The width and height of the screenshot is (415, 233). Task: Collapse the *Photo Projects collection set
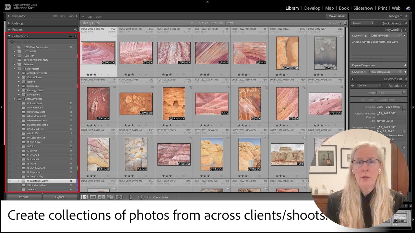pos(14,69)
